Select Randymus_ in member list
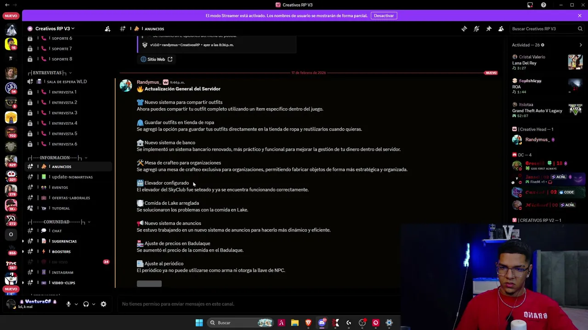Viewport: 588px width, 330px height. tap(547, 140)
